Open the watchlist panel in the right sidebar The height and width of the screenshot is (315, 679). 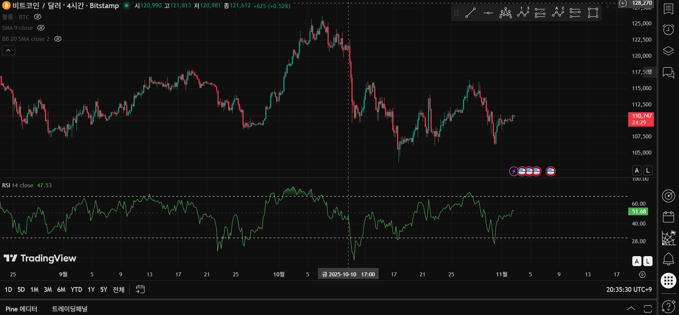(x=668, y=9)
